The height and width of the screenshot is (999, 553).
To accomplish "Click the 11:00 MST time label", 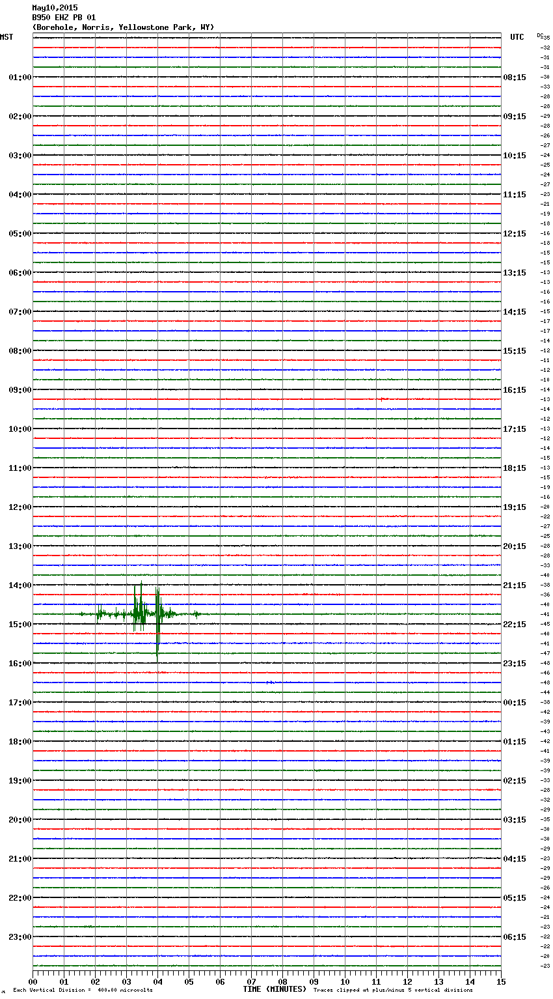I will 20,468.
